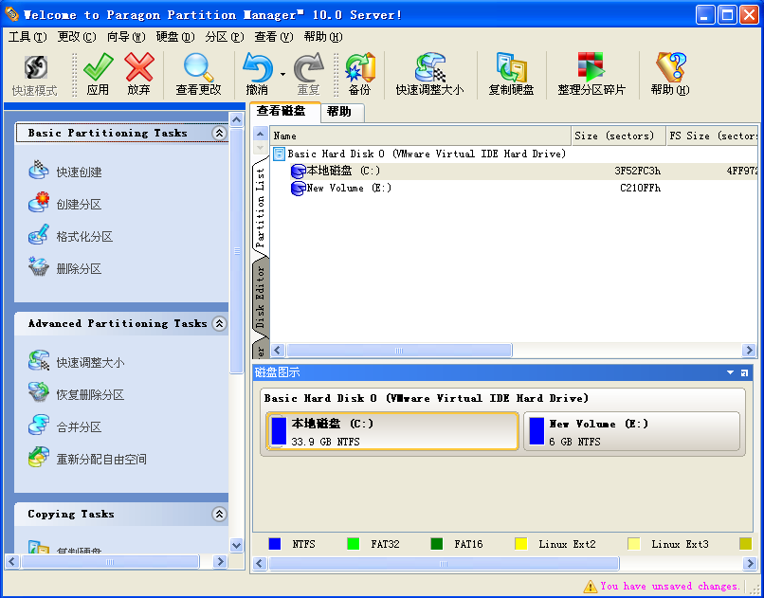Screen dimensions: 764x598
Task: Select the Partition List vertical tab
Action: [260, 208]
